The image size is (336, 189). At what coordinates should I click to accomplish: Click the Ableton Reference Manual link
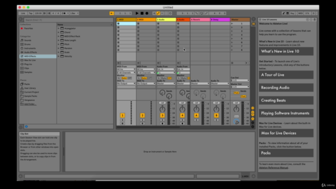point(274,167)
